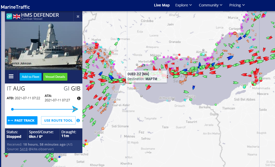Image resolution: width=275 pixels, height=167 pixels.
Task: Show the vessel's Past Track
Action: (x=22, y=120)
